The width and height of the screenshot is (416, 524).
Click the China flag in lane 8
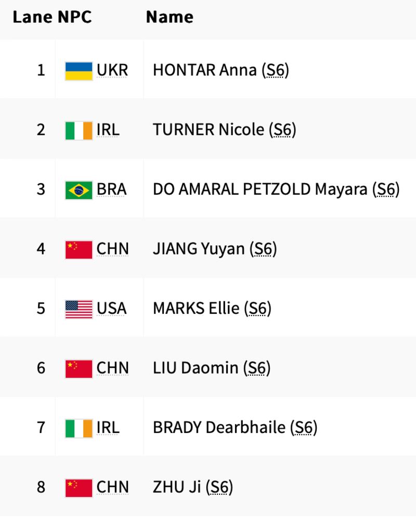(79, 488)
